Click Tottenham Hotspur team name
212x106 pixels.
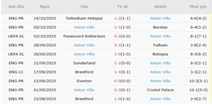(84, 18)
